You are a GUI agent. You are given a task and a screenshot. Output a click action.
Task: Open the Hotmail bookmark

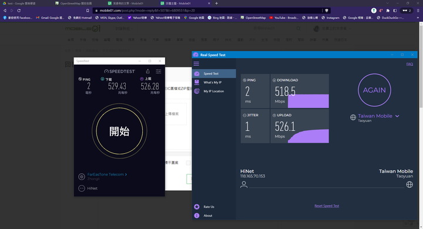pyautogui.click(x=80, y=18)
